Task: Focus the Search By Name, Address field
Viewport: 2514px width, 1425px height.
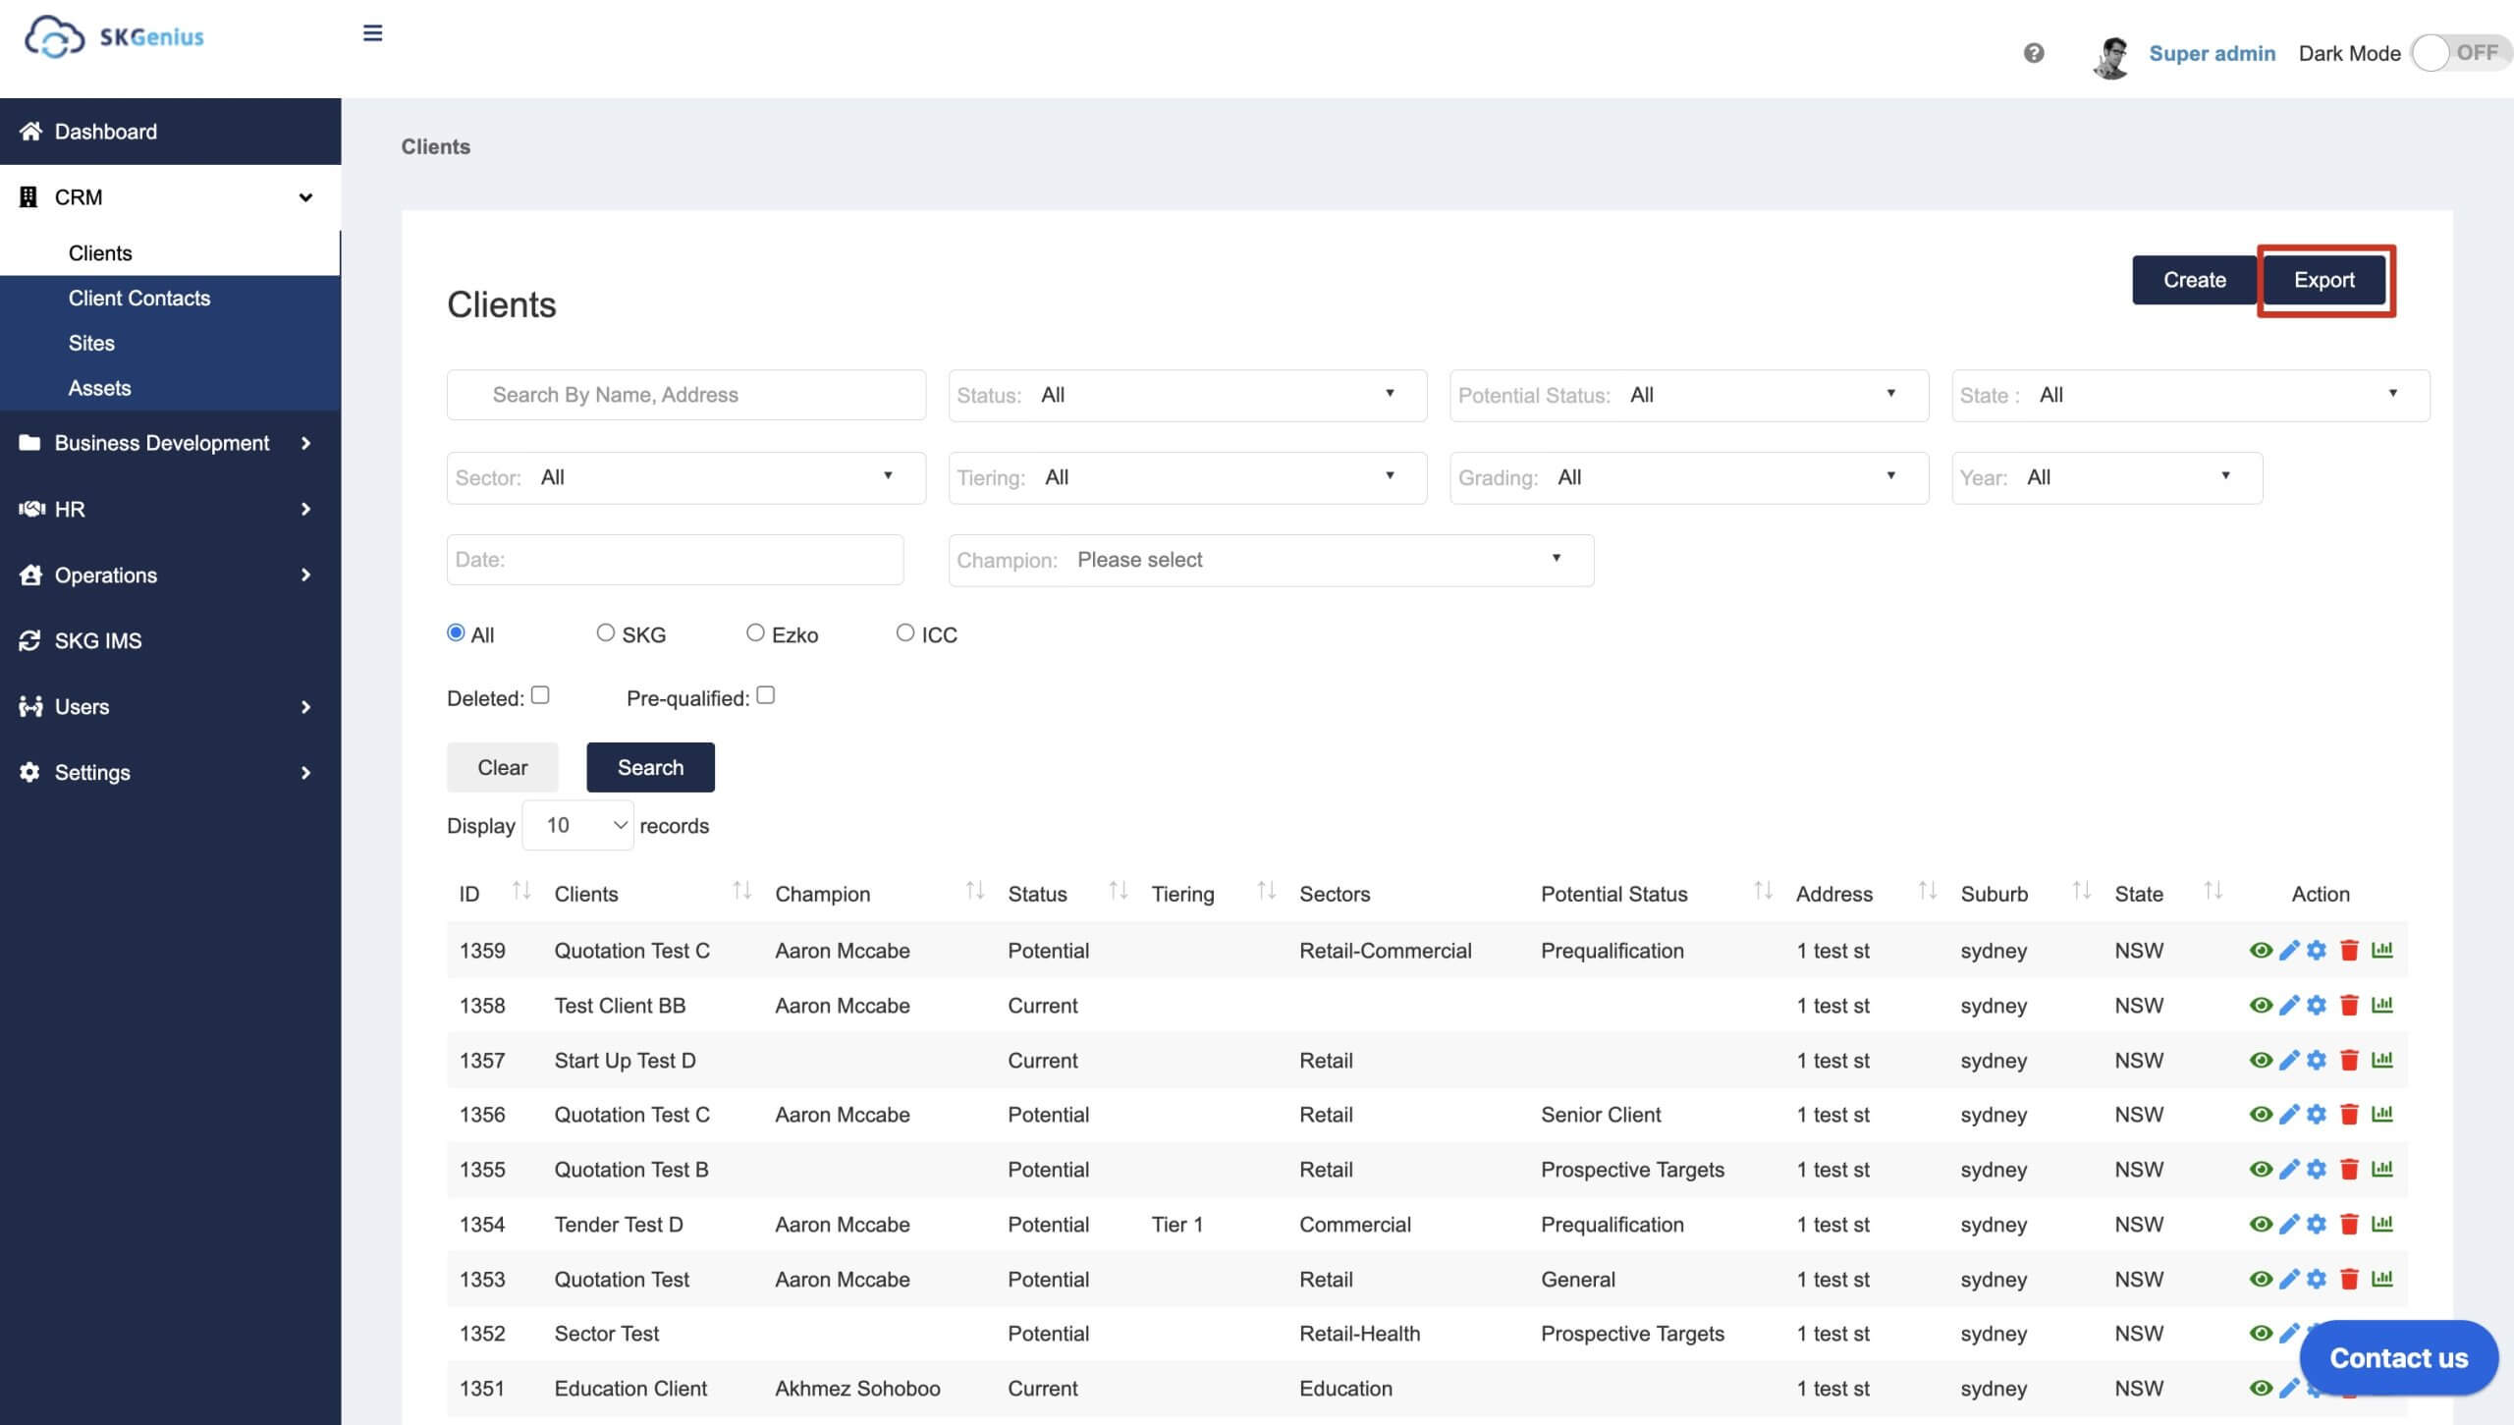Action: pos(685,395)
